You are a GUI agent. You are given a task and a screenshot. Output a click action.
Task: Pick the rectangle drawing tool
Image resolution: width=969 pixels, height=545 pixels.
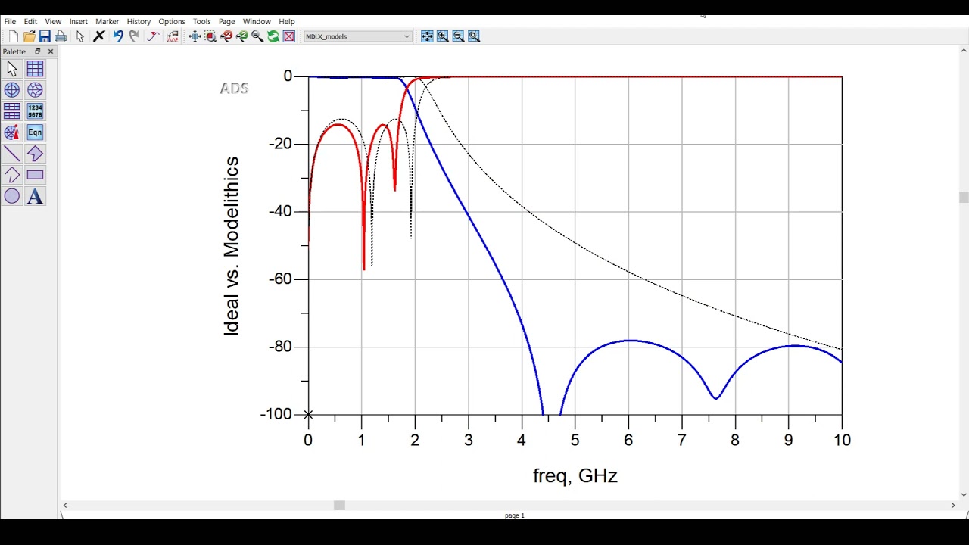click(35, 175)
